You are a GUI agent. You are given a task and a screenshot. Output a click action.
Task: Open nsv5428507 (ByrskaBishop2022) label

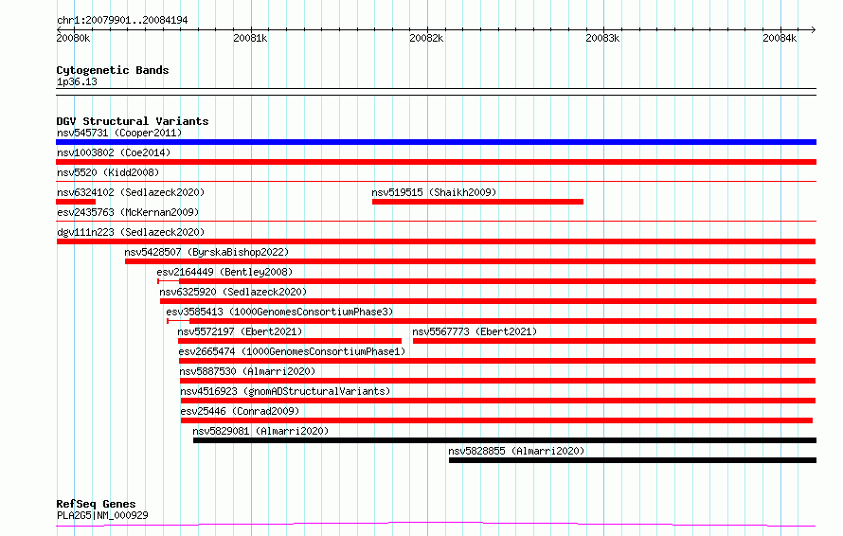[x=206, y=252]
